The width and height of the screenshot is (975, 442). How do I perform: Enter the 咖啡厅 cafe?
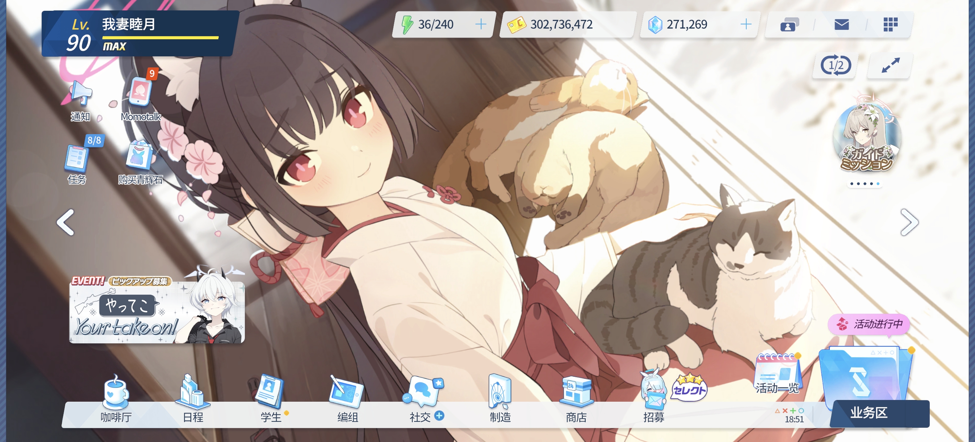tap(116, 399)
